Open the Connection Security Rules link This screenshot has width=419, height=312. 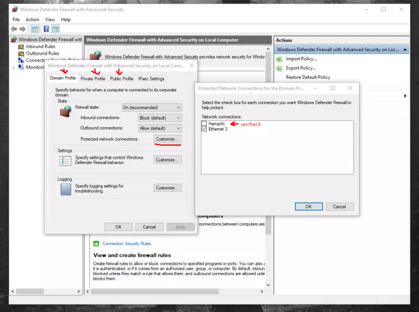point(127,244)
